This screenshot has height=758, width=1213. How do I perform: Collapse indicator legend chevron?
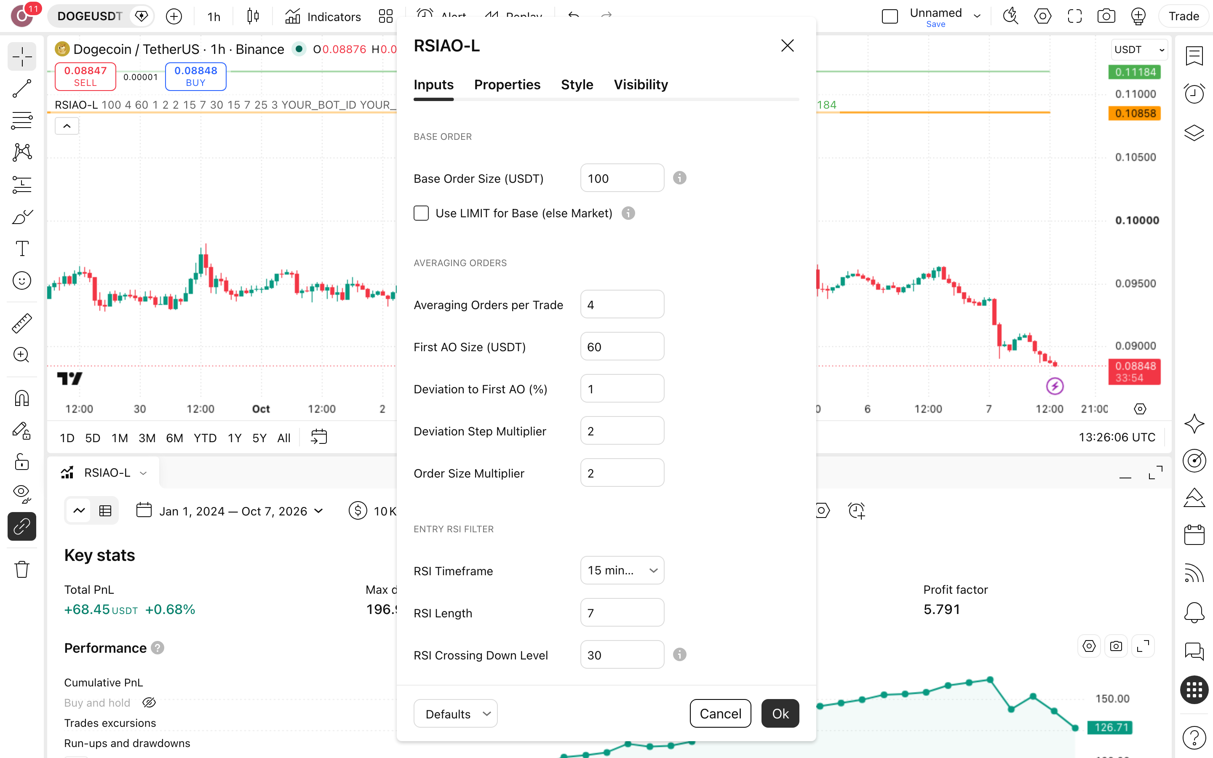coord(67,126)
